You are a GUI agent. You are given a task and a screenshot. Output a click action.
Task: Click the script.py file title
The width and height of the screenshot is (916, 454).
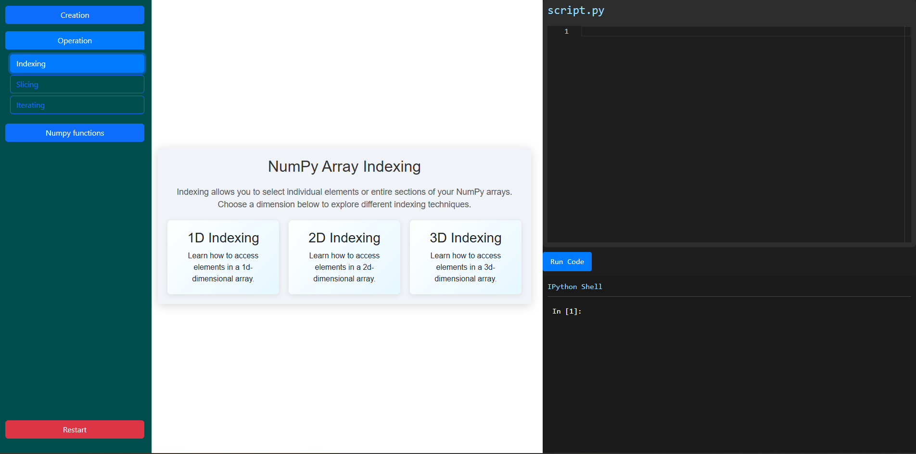576,11
